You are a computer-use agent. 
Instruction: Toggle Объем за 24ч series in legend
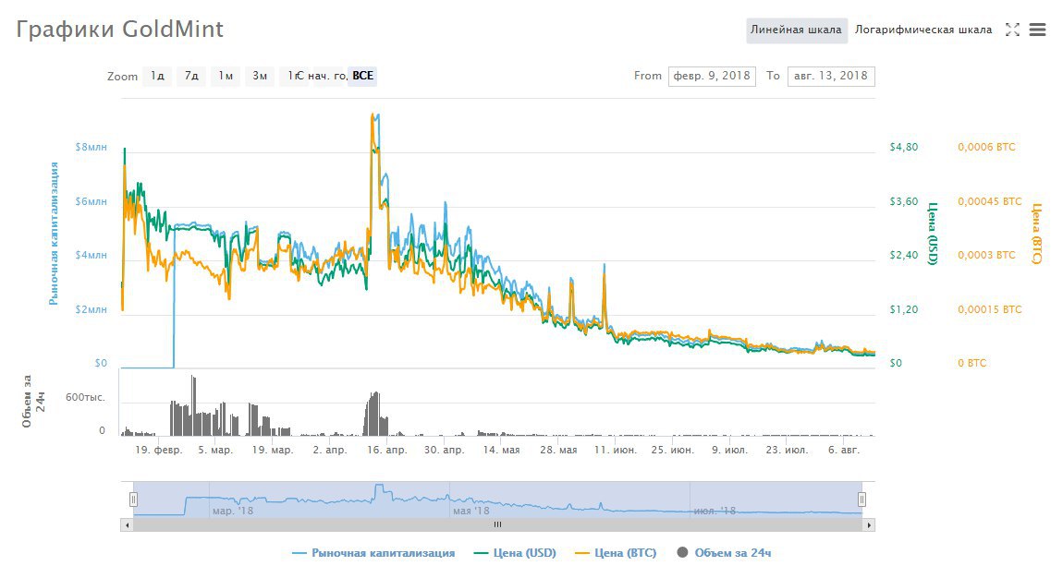click(x=724, y=553)
